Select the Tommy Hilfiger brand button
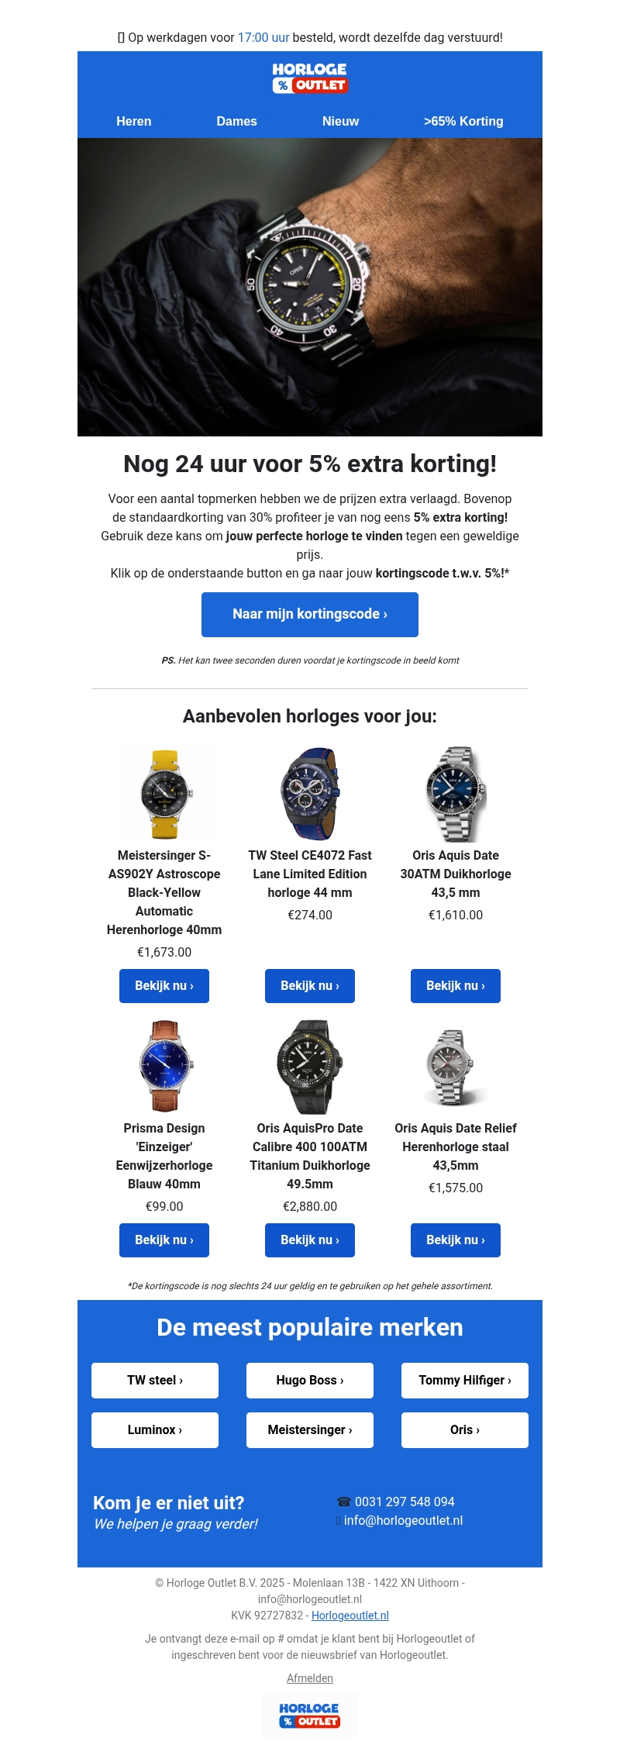 pos(465,1381)
